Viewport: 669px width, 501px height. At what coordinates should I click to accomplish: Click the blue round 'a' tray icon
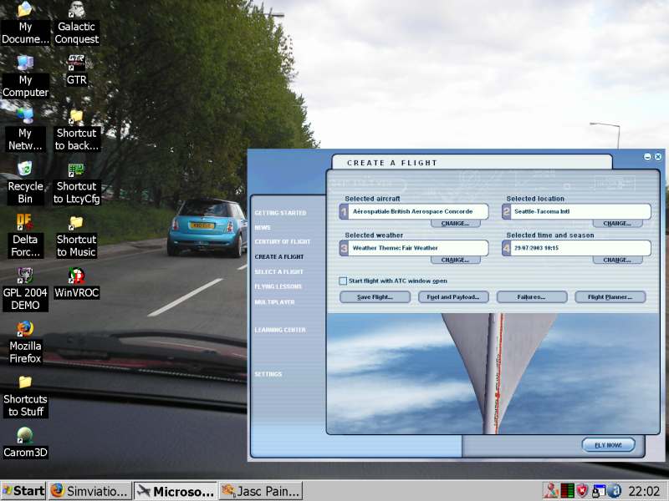click(614, 491)
